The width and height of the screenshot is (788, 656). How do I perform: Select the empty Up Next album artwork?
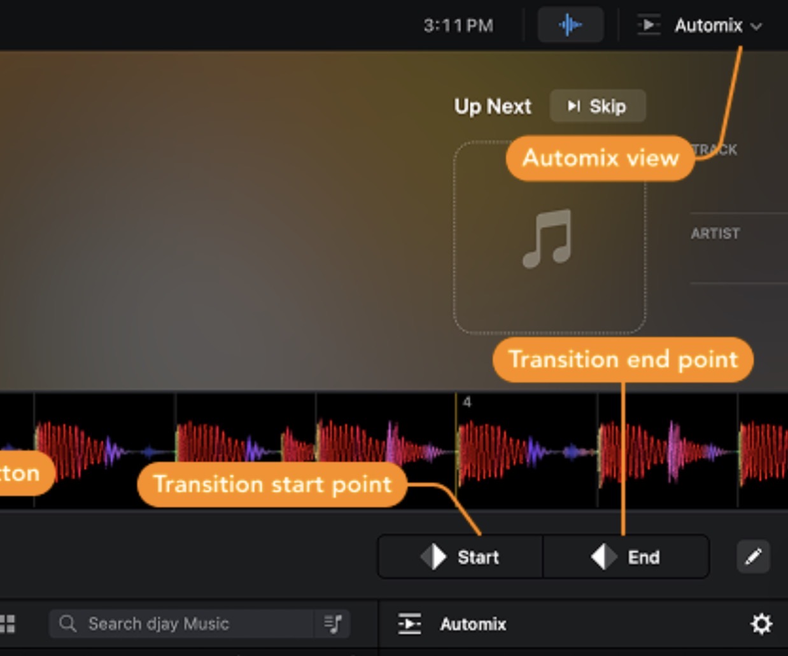[549, 238]
